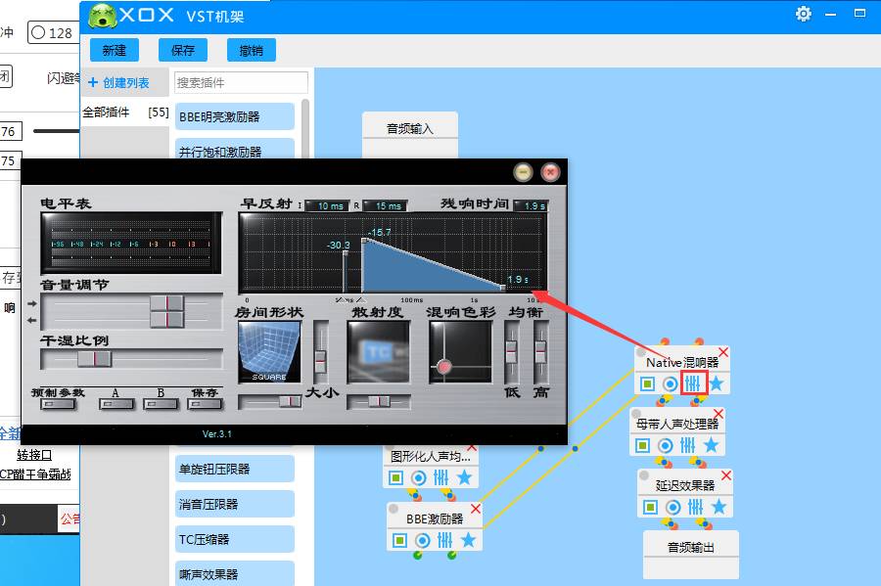Click 残响时间 1.9 s value field
This screenshot has height=586, width=881.
coord(531,206)
